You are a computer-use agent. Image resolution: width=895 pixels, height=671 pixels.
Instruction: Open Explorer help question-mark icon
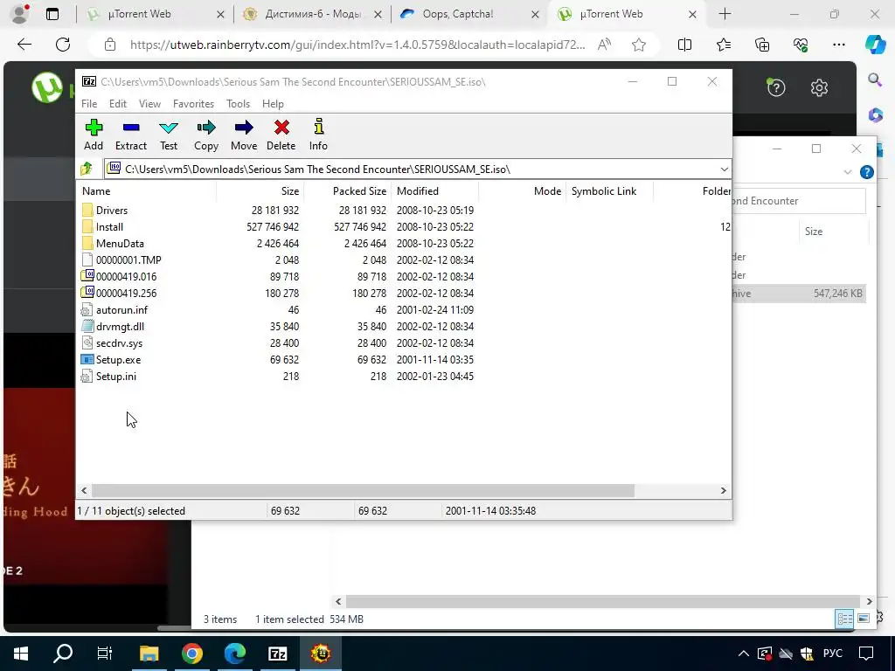point(866,172)
